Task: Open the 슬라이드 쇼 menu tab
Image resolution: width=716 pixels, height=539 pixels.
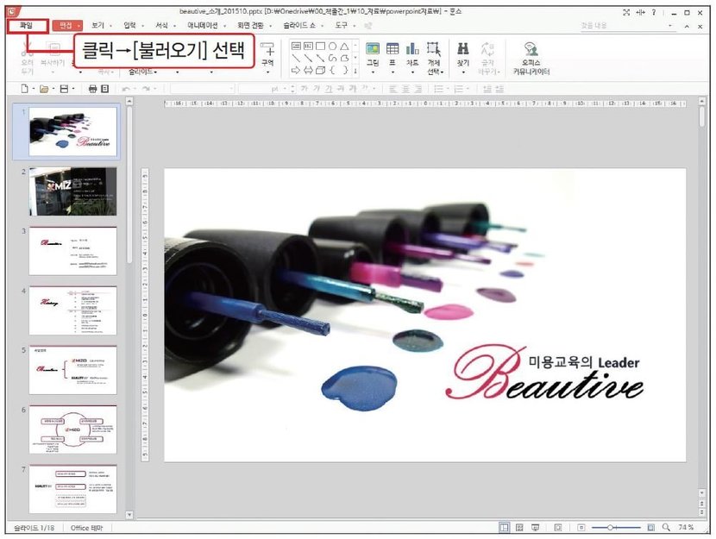Action: click(x=299, y=26)
